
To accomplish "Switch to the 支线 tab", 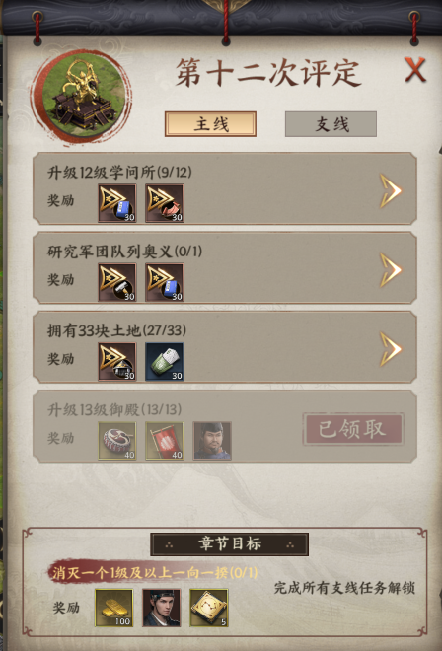I will tap(331, 123).
